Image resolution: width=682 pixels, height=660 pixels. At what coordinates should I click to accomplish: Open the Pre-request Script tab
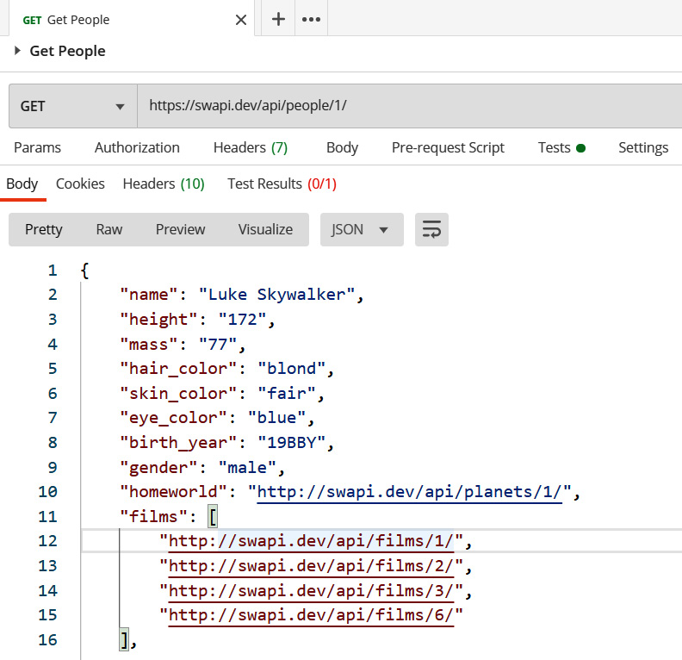click(x=448, y=147)
